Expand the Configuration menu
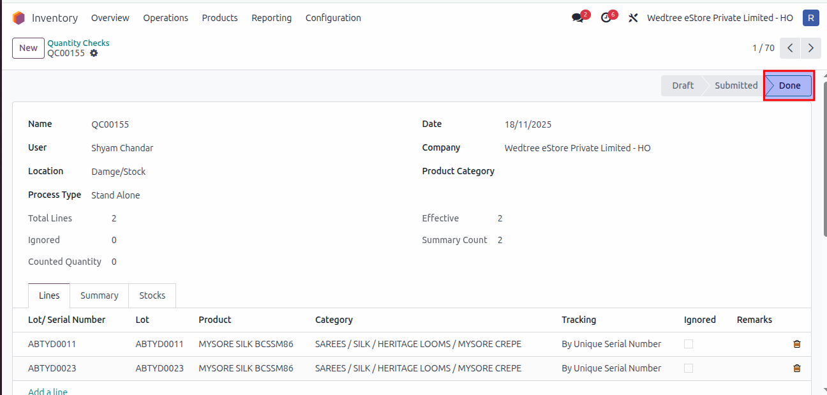Image resolution: width=827 pixels, height=395 pixels. (333, 18)
